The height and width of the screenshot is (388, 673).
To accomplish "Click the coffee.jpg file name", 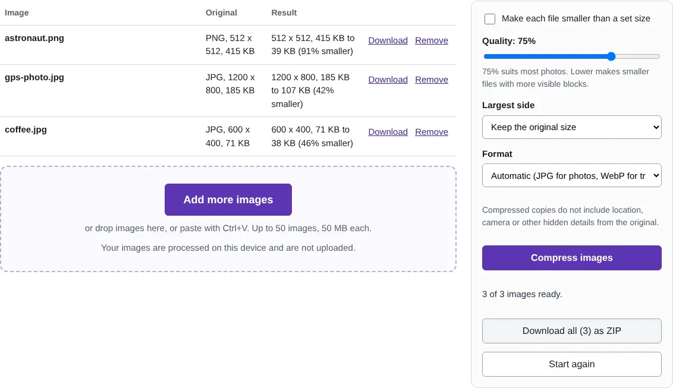I will coord(26,130).
